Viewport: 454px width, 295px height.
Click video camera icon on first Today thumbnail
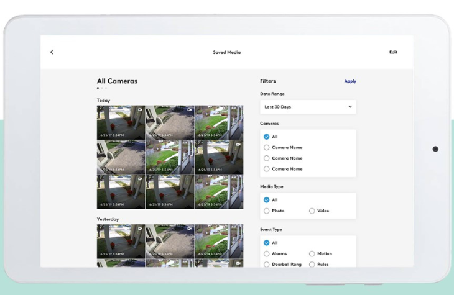point(141,109)
